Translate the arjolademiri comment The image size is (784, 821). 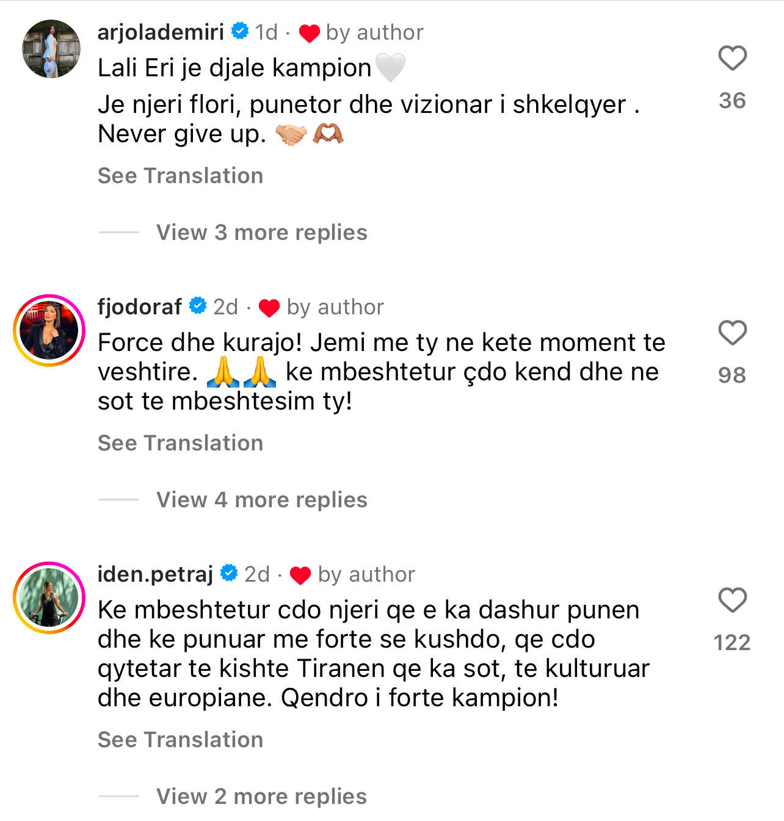(180, 176)
